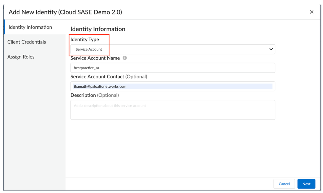Viewport: 323px width, 193px height.
Task: Close the Add New Identity dialog
Action: 311,12
